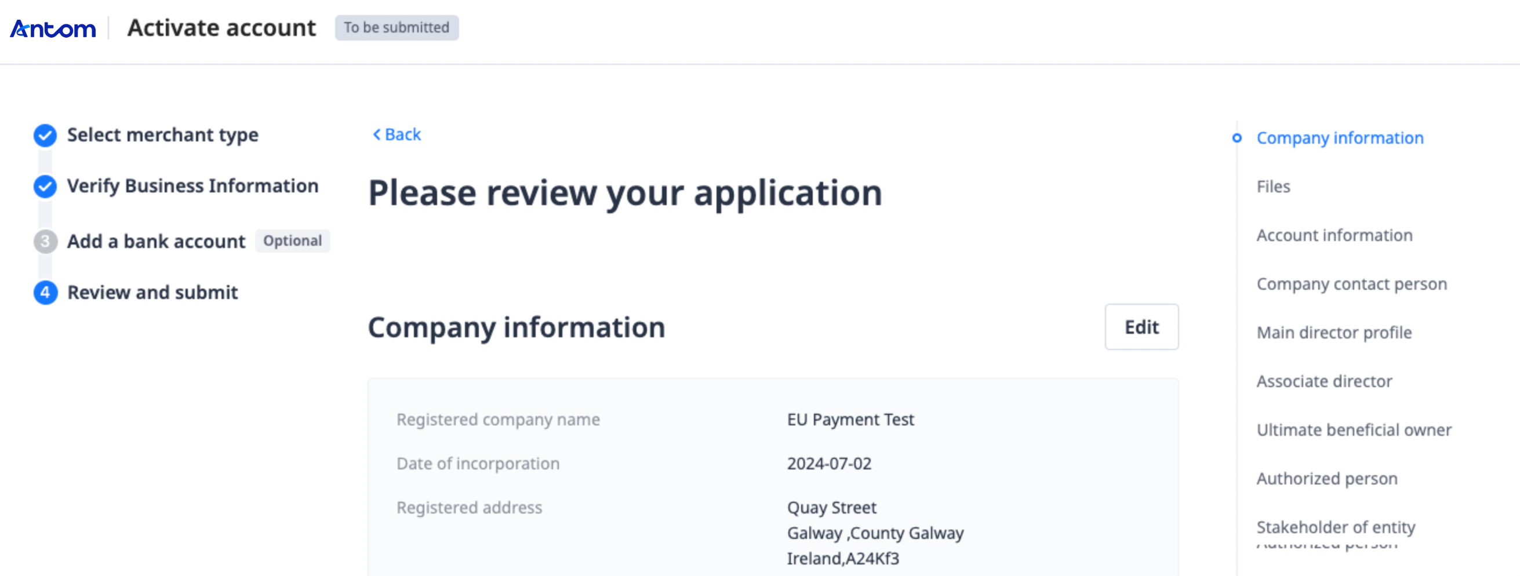Click the step 4 number circle icon

point(45,293)
